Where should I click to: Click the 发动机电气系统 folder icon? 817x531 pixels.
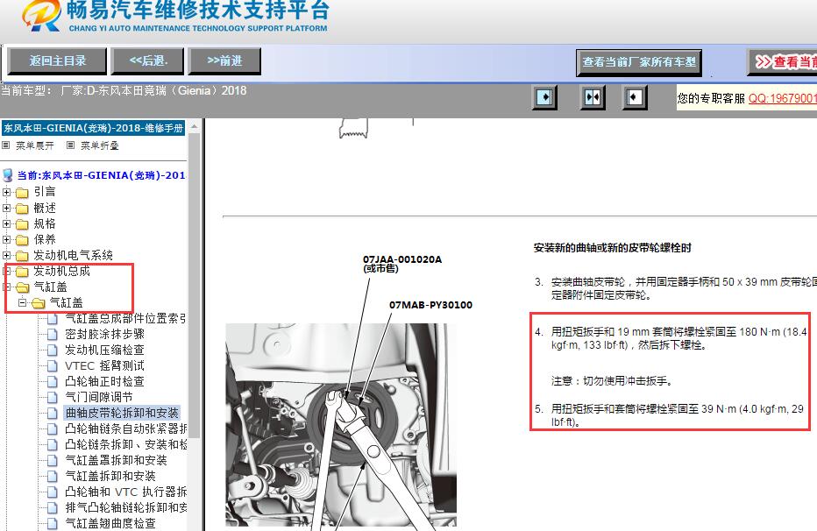click(x=22, y=256)
